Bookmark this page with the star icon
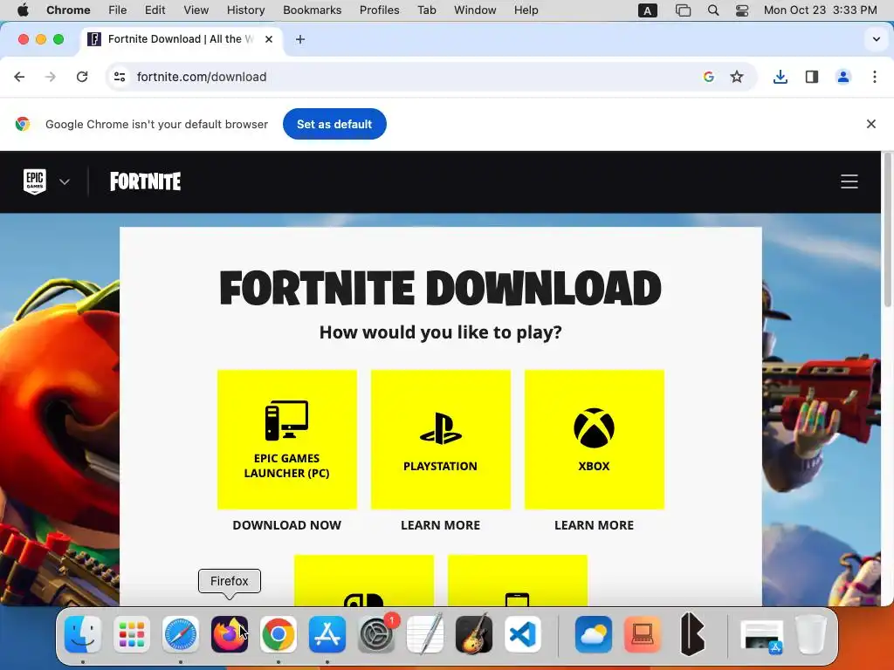894x670 pixels. click(x=737, y=77)
